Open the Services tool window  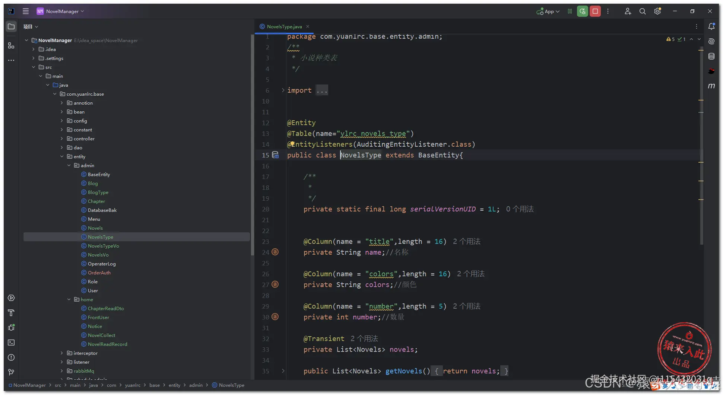click(11, 298)
